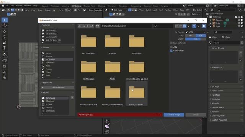
Task: Open the File Format JPEG dropdown
Action: coord(195,32)
